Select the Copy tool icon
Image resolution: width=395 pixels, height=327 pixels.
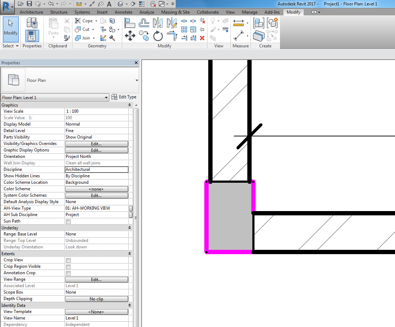(144, 35)
